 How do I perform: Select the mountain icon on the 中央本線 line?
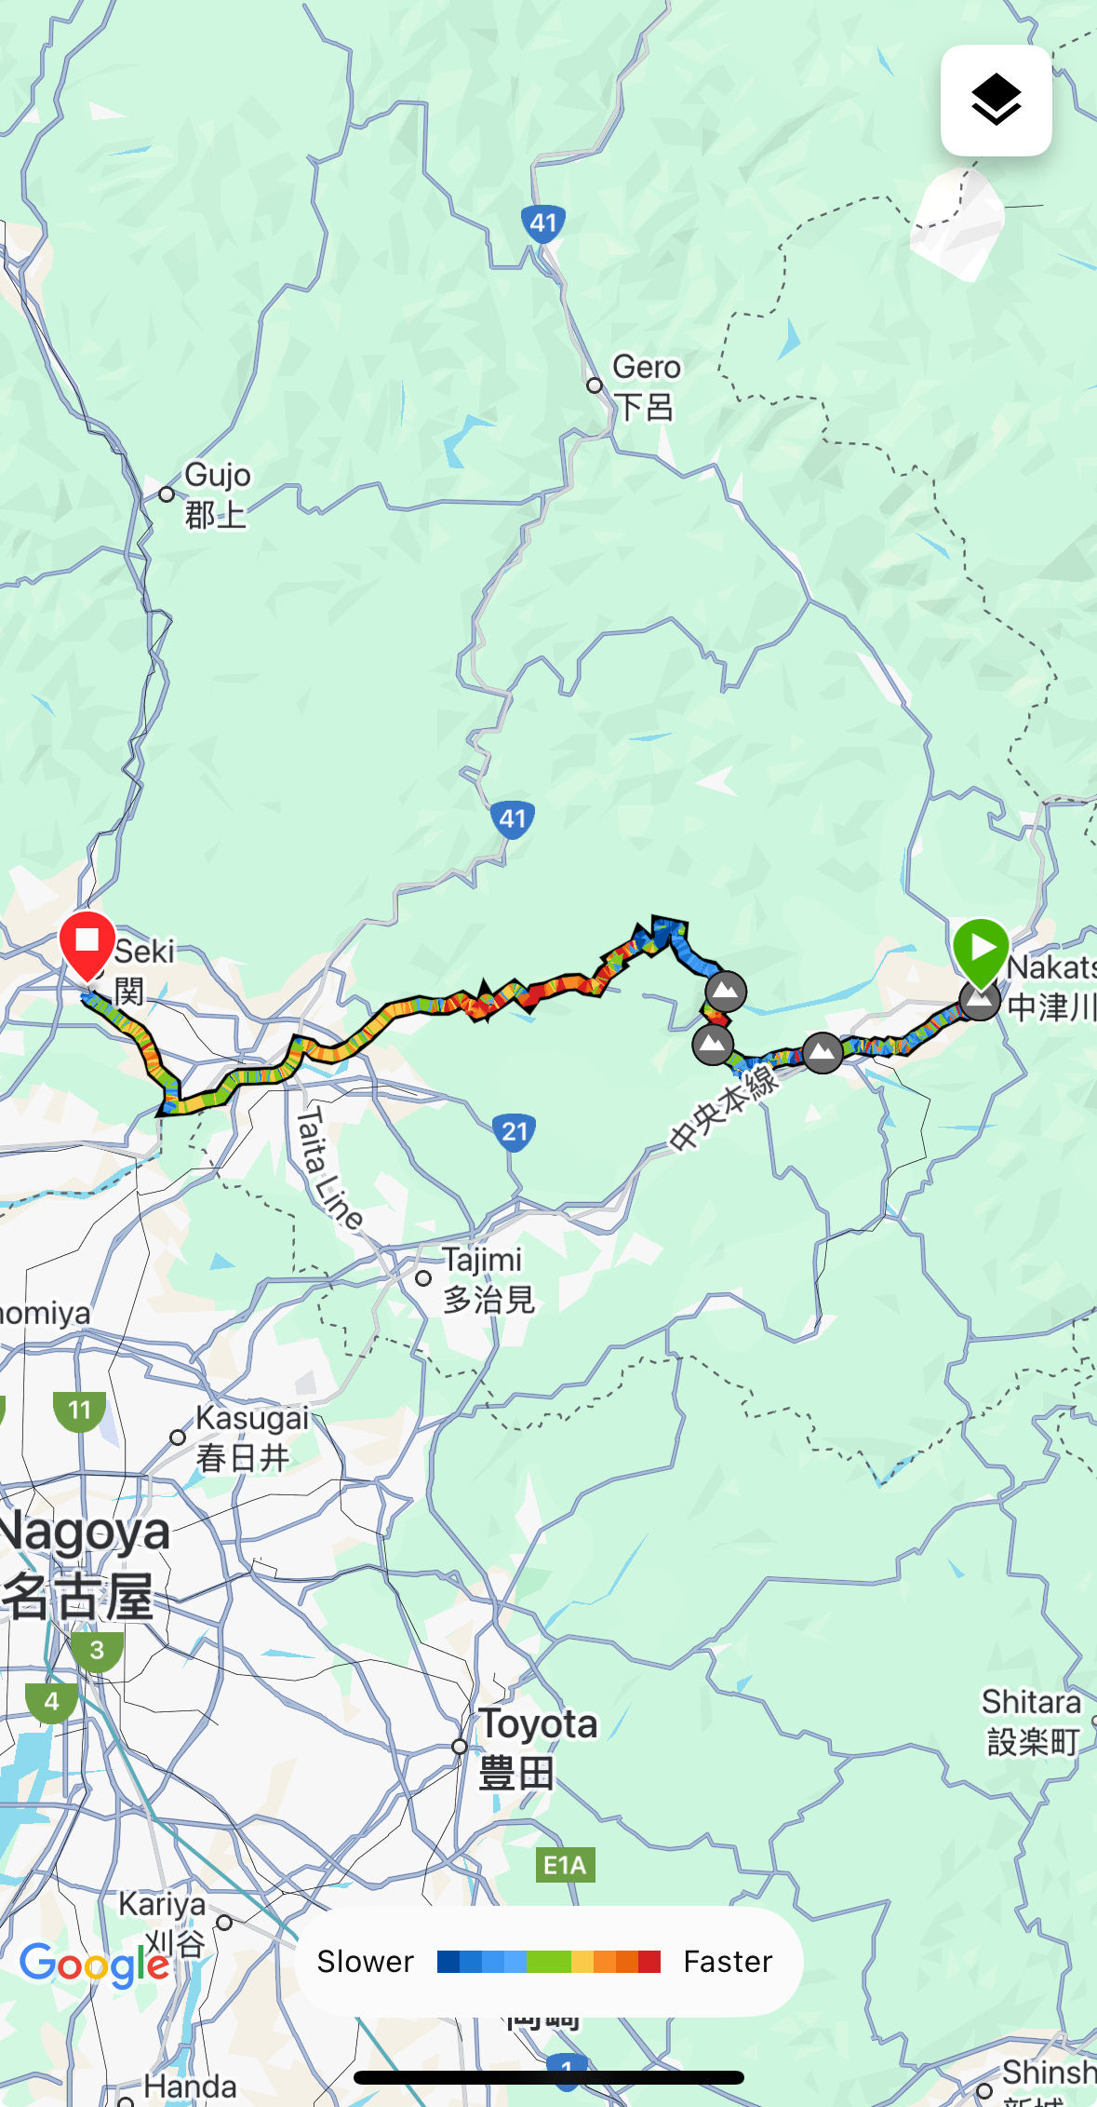[x=823, y=1053]
